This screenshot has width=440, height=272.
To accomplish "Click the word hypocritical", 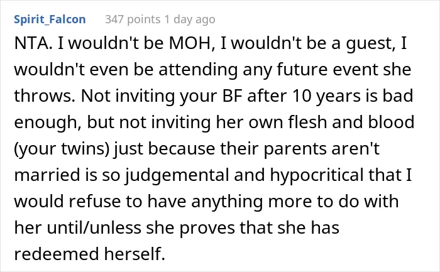I will point(317,176).
